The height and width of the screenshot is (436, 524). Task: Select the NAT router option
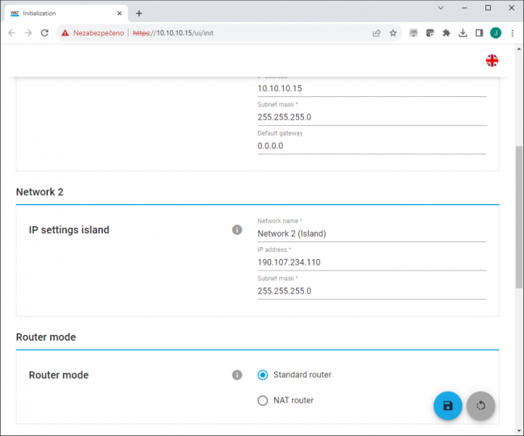point(263,400)
